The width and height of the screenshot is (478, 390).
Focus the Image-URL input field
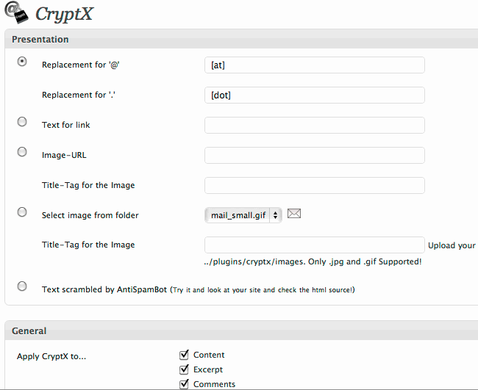click(x=315, y=155)
